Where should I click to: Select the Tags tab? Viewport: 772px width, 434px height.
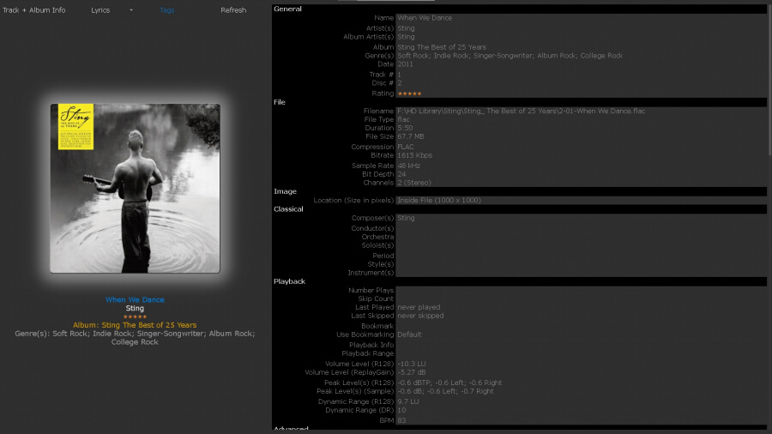pos(167,9)
